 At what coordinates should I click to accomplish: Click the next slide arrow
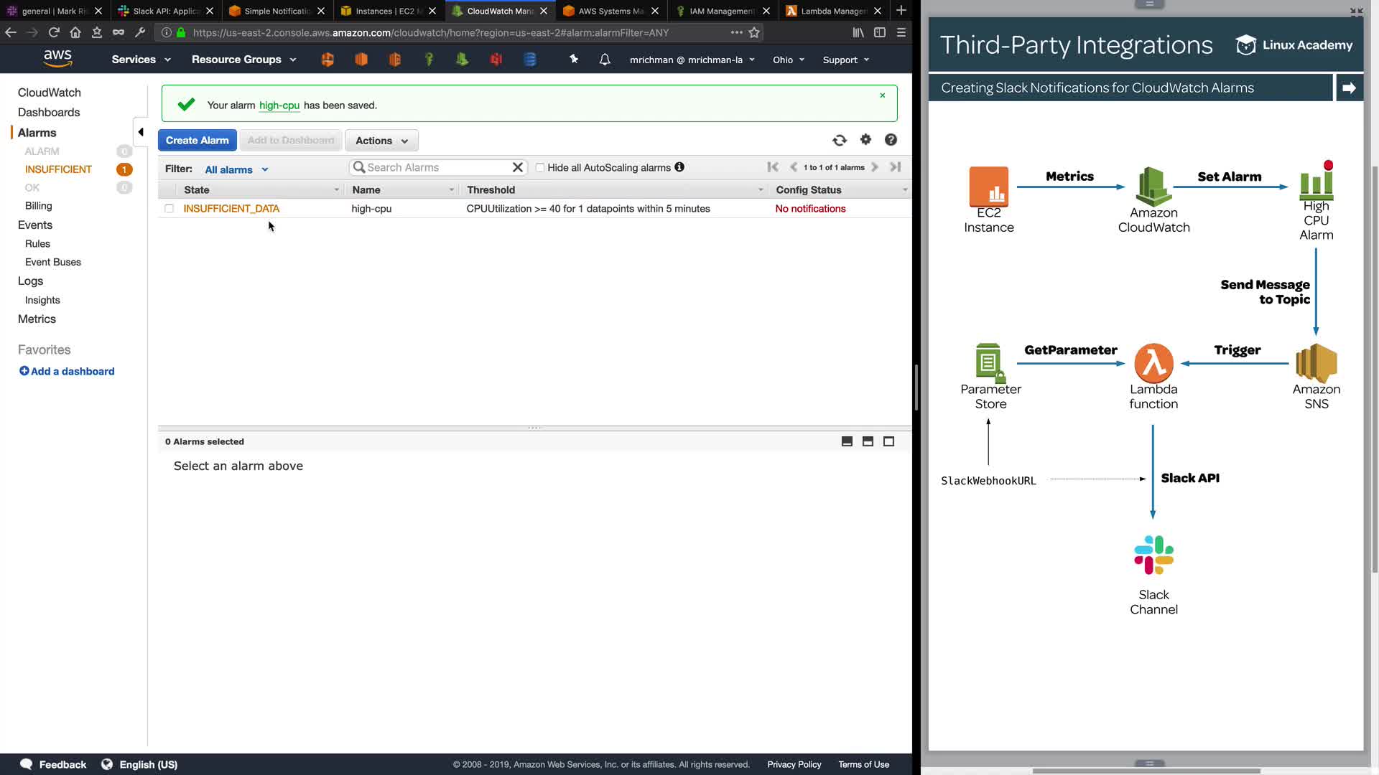point(1349,88)
